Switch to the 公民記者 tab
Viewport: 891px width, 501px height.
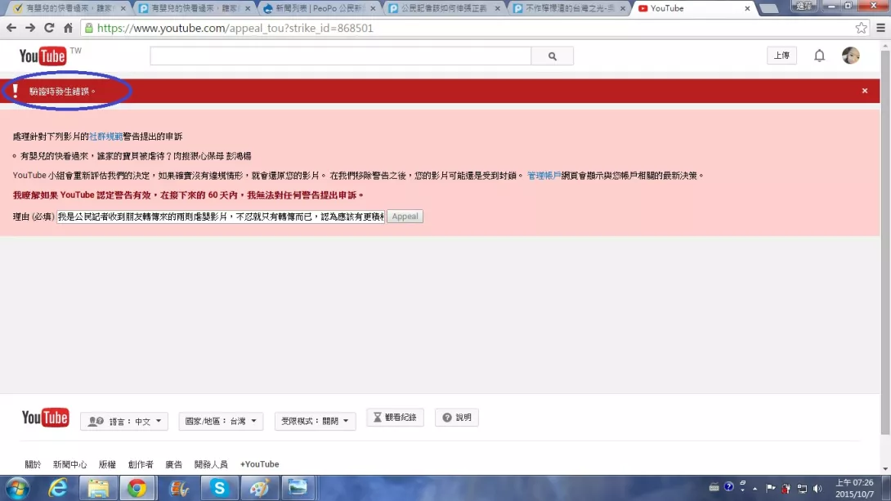[x=445, y=8]
